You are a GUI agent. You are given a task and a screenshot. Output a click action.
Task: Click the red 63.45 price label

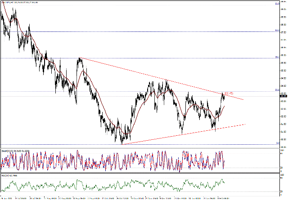(x=229, y=93)
